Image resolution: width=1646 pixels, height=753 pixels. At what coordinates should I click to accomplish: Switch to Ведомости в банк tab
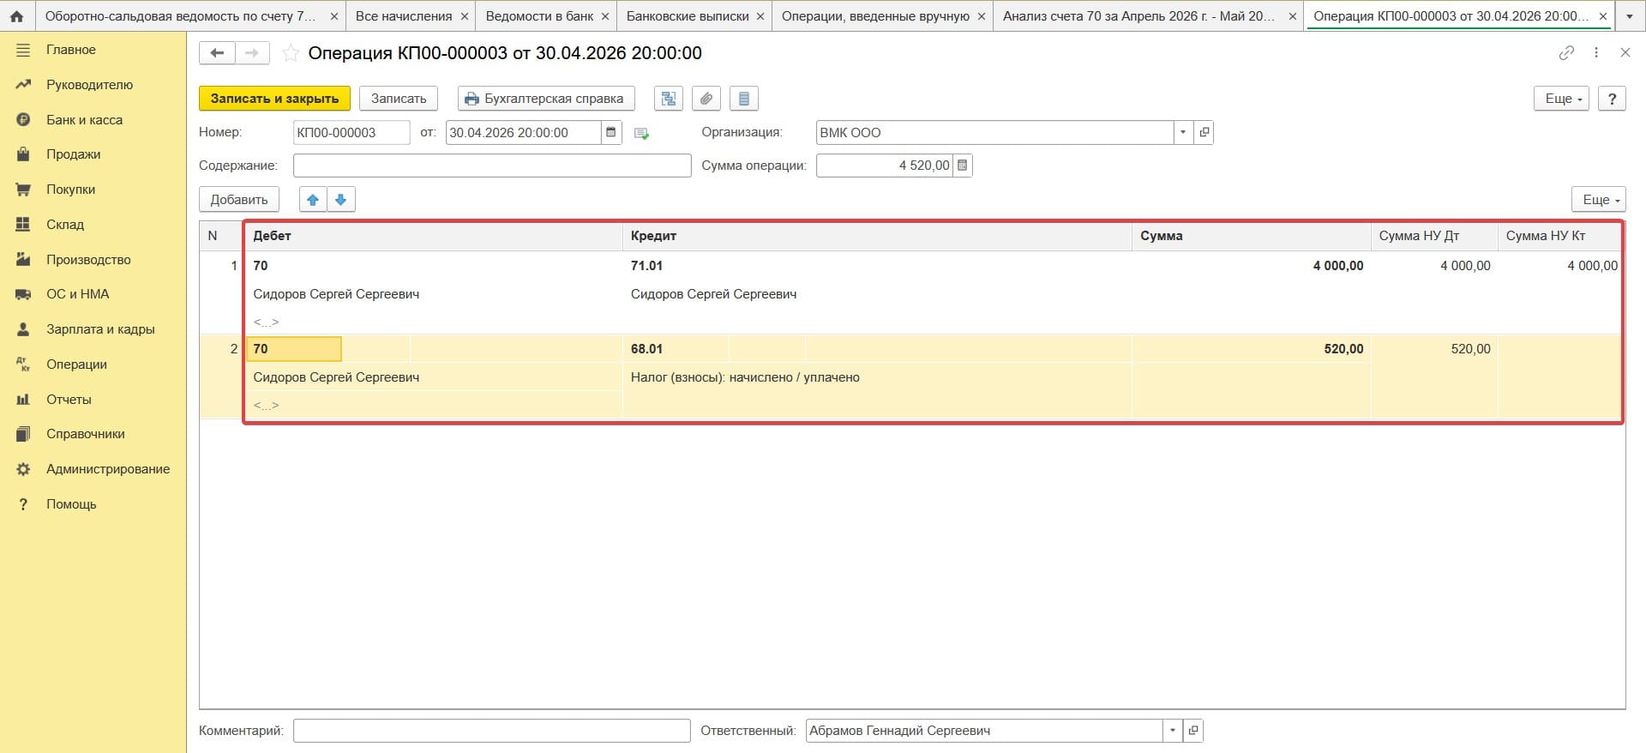pos(539,16)
